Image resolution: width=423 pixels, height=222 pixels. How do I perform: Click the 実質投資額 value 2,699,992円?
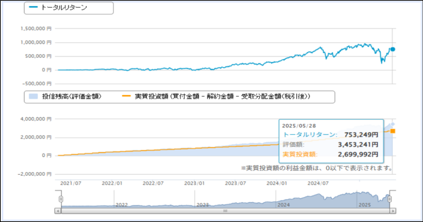pos(358,154)
